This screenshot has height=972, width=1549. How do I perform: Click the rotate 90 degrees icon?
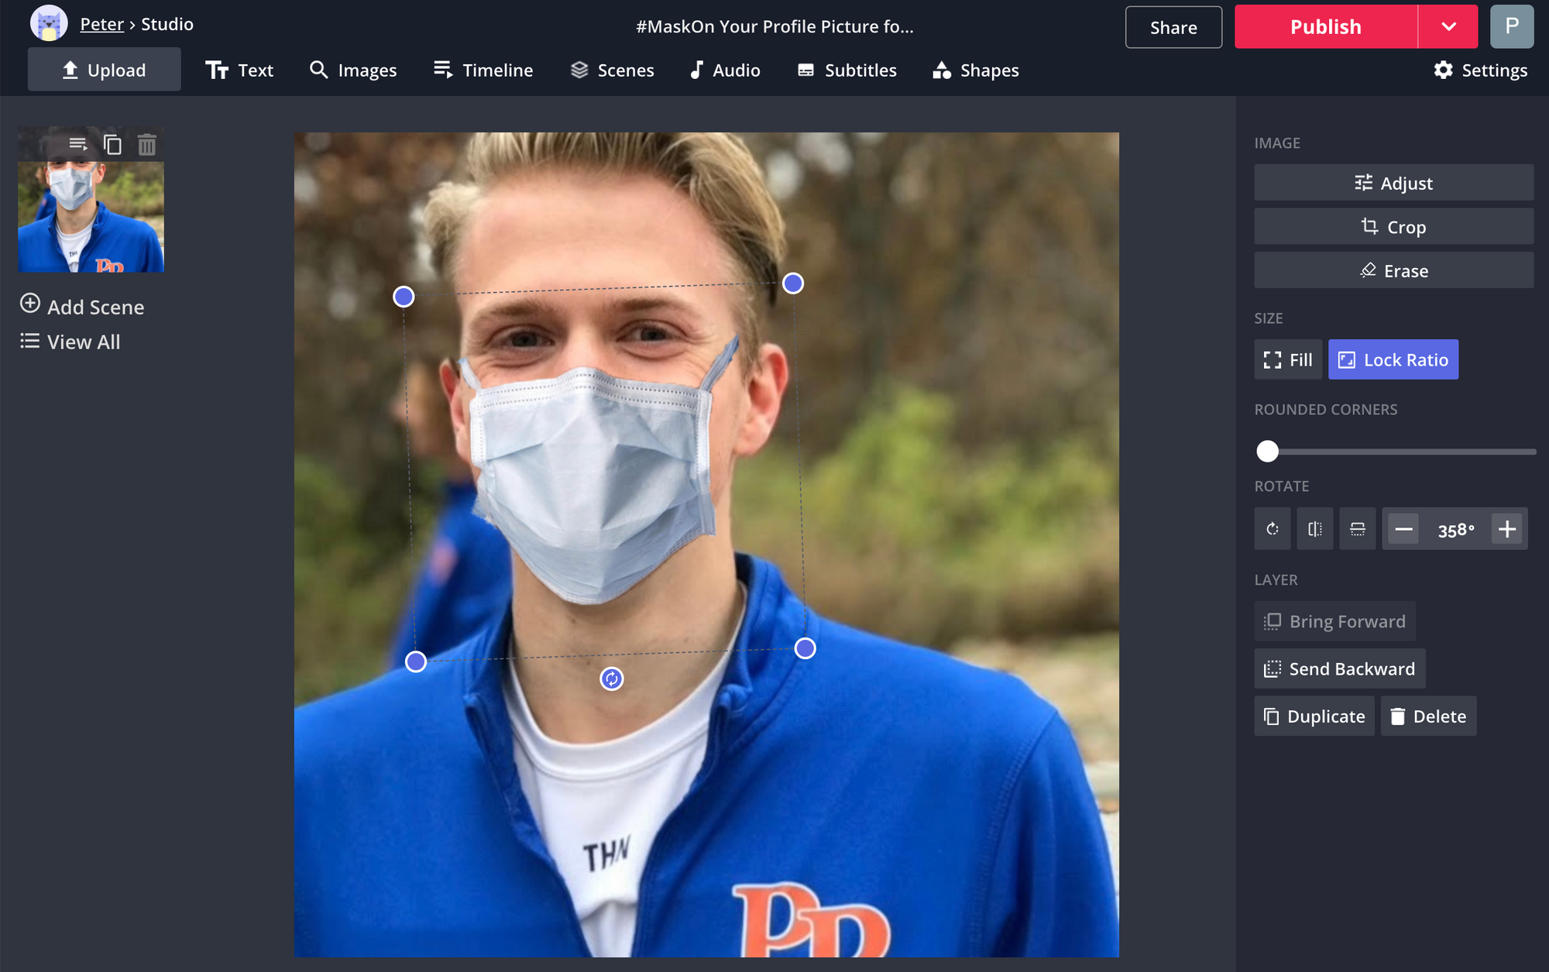coord(1272,529)
